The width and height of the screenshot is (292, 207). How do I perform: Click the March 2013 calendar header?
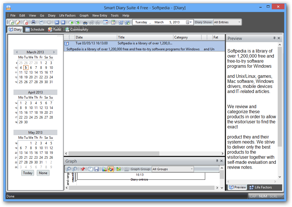coord(35,52)
